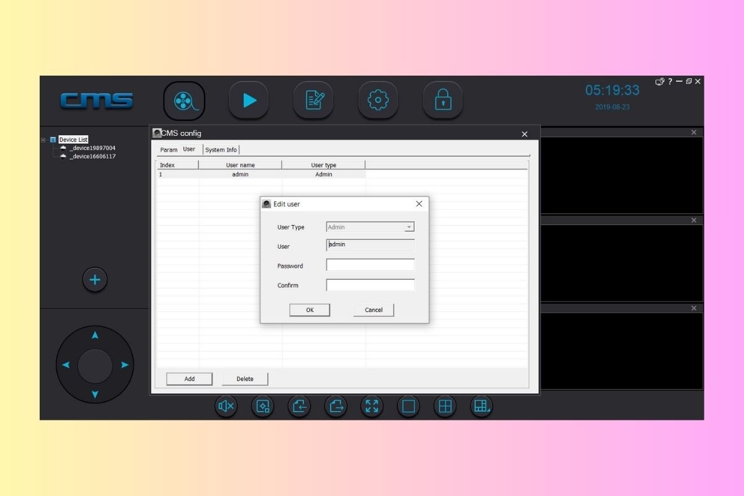Switch to single-window layout icon
This screenshot has height=496, width=744.
click(x=409, y=406)
